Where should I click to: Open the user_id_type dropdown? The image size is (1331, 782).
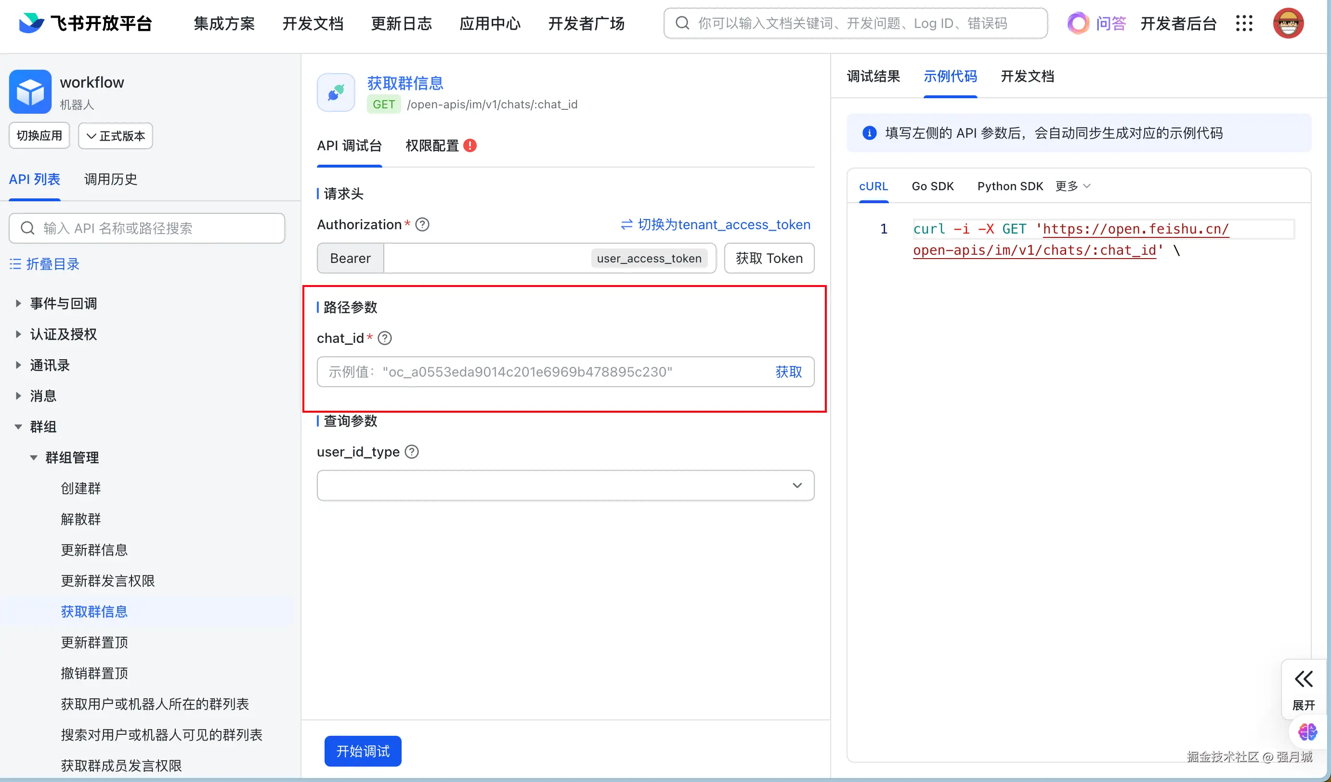[x=565, y=485]
